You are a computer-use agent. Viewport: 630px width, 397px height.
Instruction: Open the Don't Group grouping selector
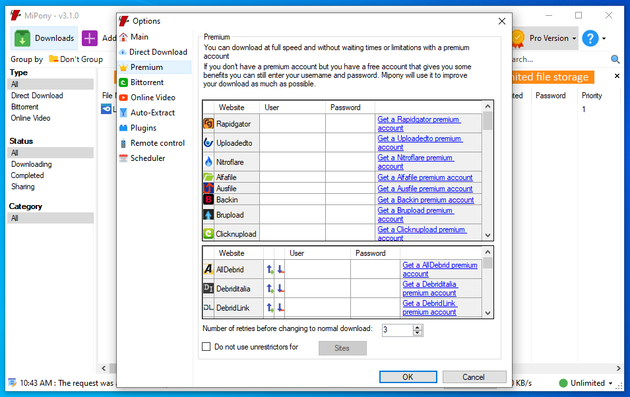click(x=76, y=59)
